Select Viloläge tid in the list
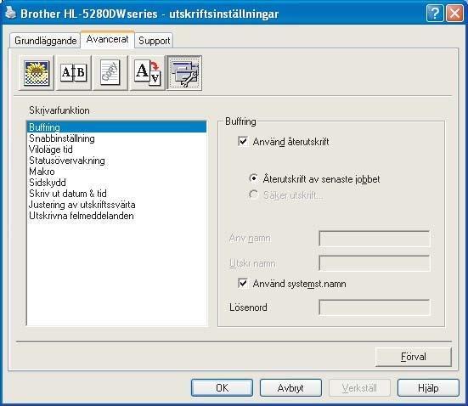The image size is (468, 406). [116, 149]
